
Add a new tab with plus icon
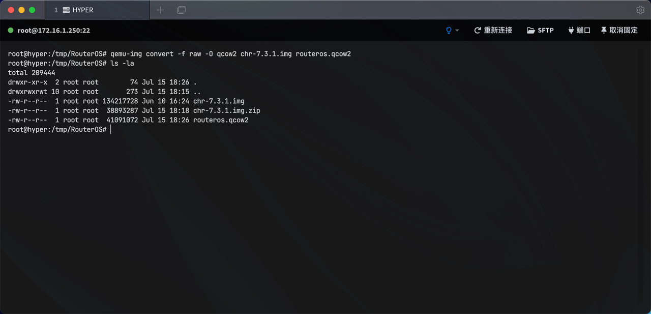pos(160,10)
